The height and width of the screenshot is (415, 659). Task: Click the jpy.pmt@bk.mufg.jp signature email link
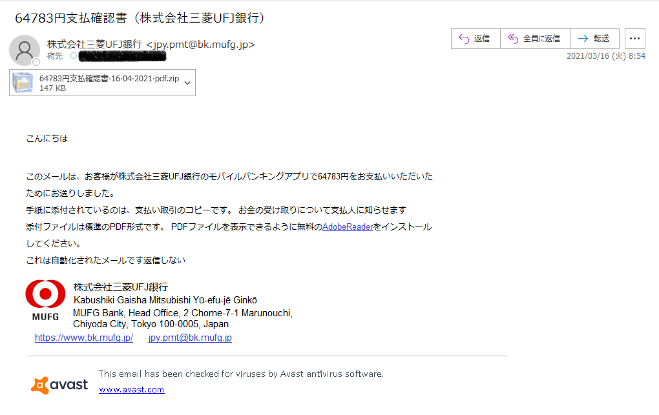(190, 338)
